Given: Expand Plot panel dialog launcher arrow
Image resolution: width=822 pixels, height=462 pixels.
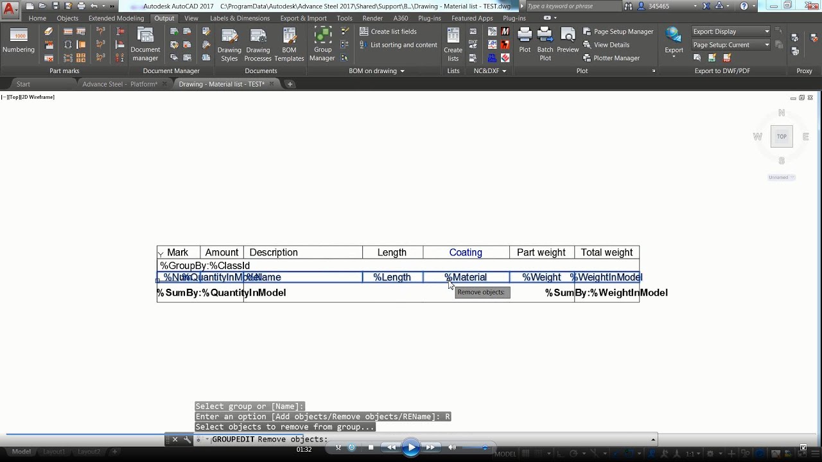Looking at the screenshot, I should (x=654, y=71).
